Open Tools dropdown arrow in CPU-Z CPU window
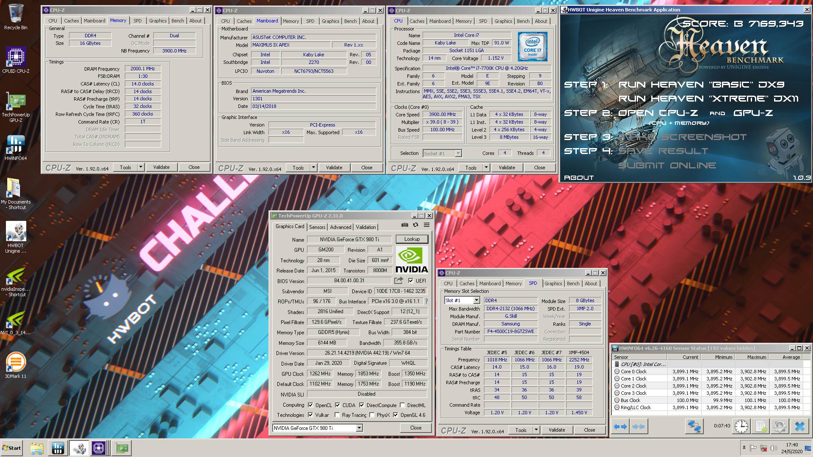Image resolution: width=813 pixels, height=457 pixels. click(x=486, y=168)
